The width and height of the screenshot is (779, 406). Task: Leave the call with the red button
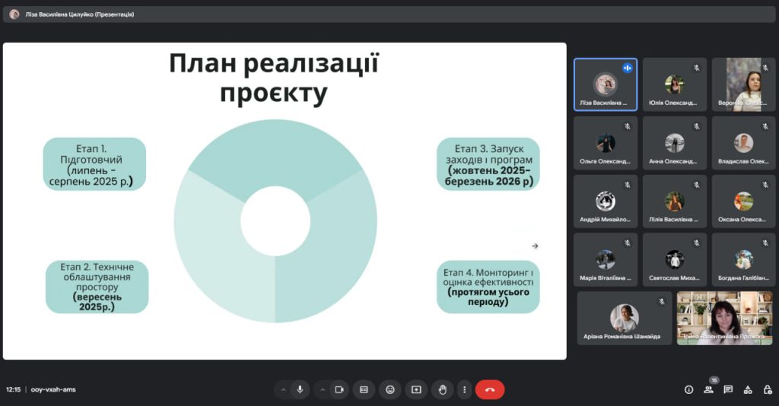490,389
